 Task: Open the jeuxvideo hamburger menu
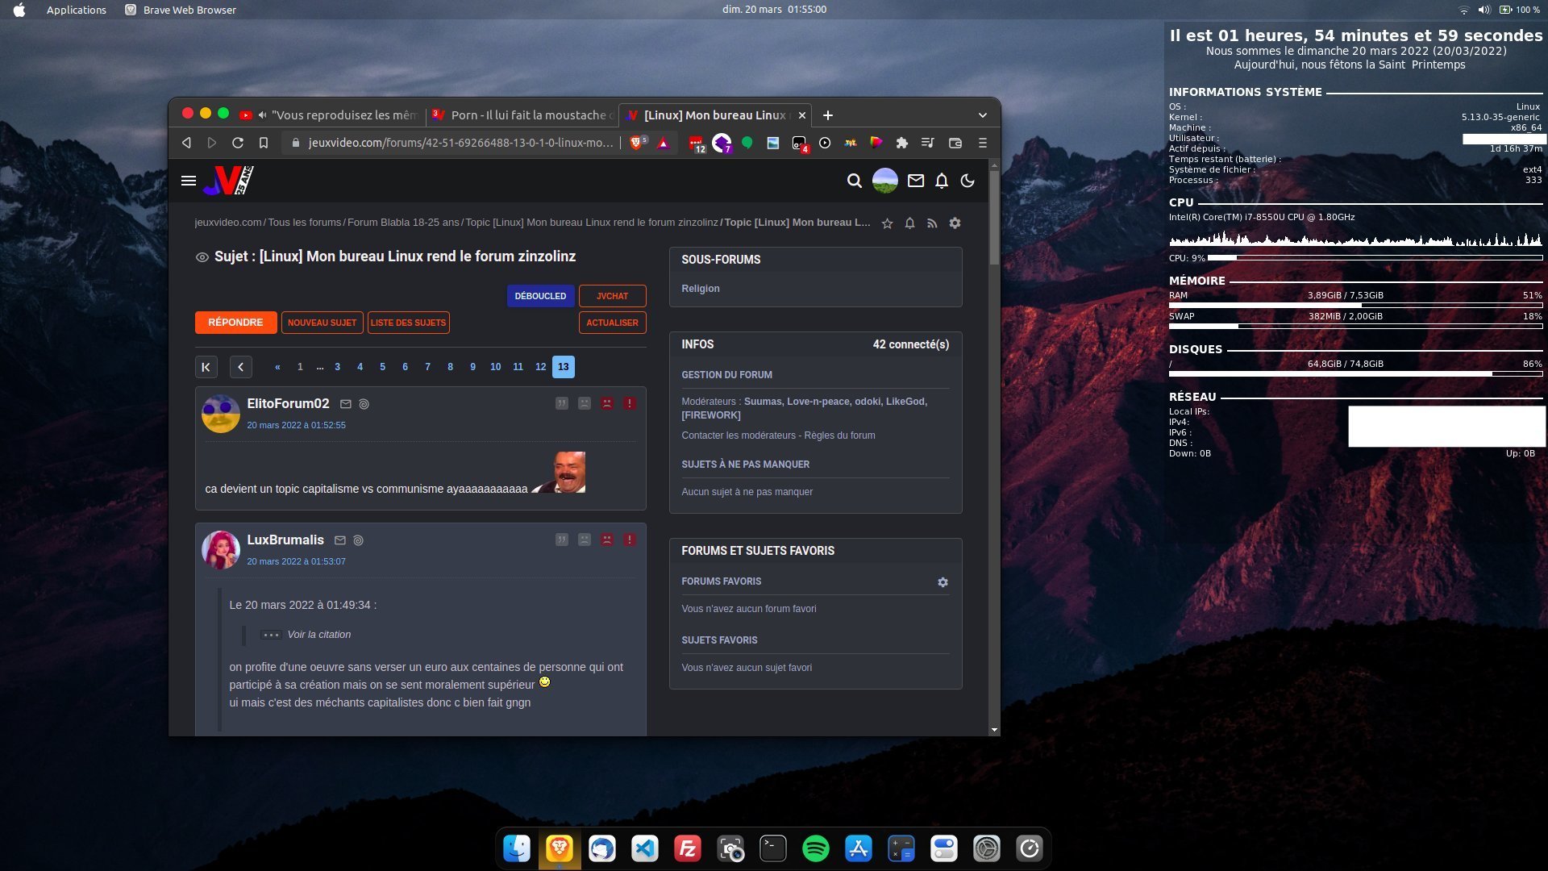coord(189,181)
